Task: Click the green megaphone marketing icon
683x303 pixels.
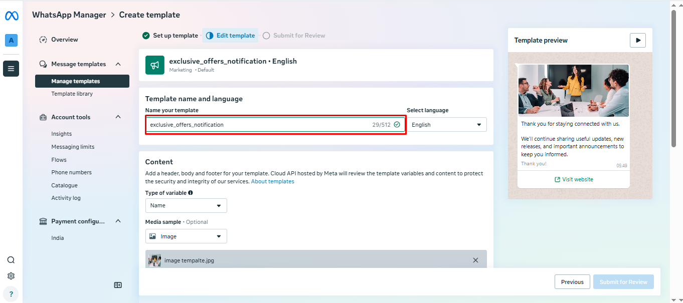Action: (155, 65)
